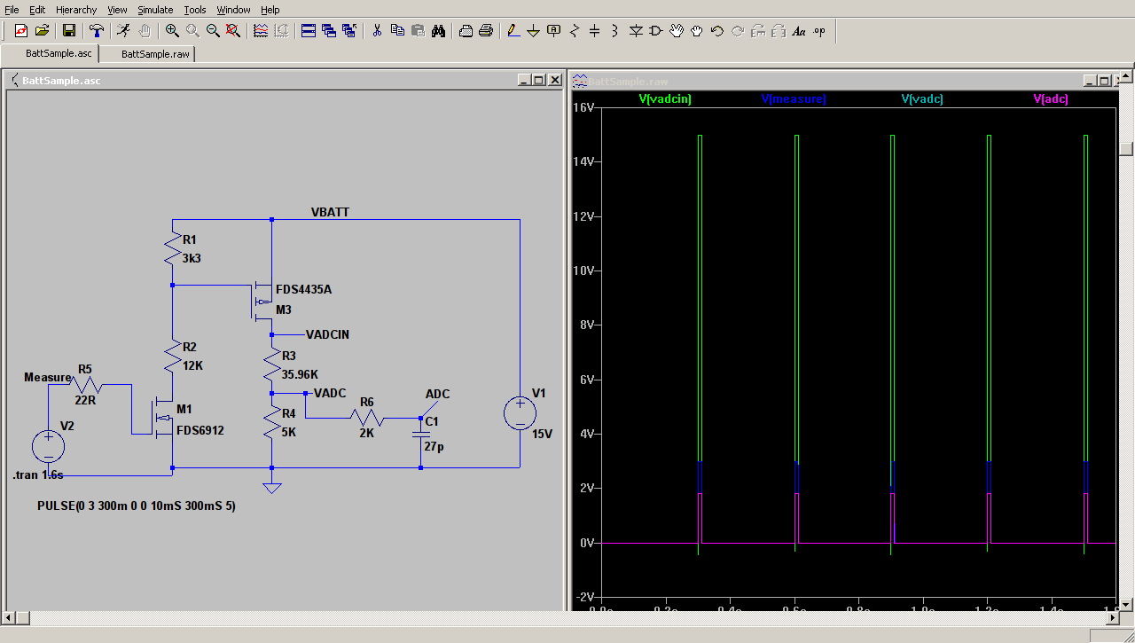Open the Hierarchy menu
This screenshot has width=1135, height=643.
[x=76, y=10]
